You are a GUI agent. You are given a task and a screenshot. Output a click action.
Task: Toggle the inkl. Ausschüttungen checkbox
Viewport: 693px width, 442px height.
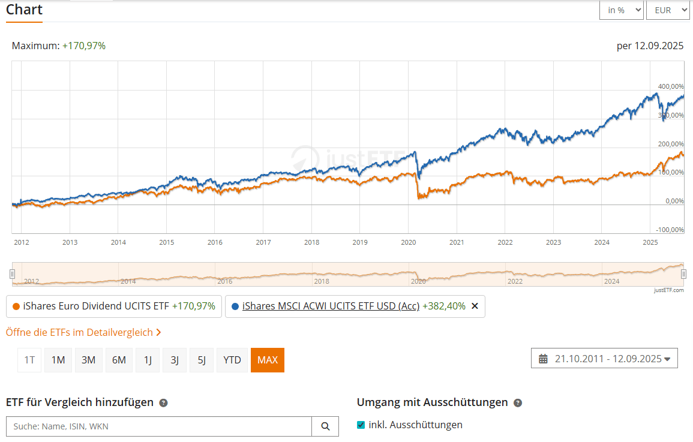[x=361, y=425]
